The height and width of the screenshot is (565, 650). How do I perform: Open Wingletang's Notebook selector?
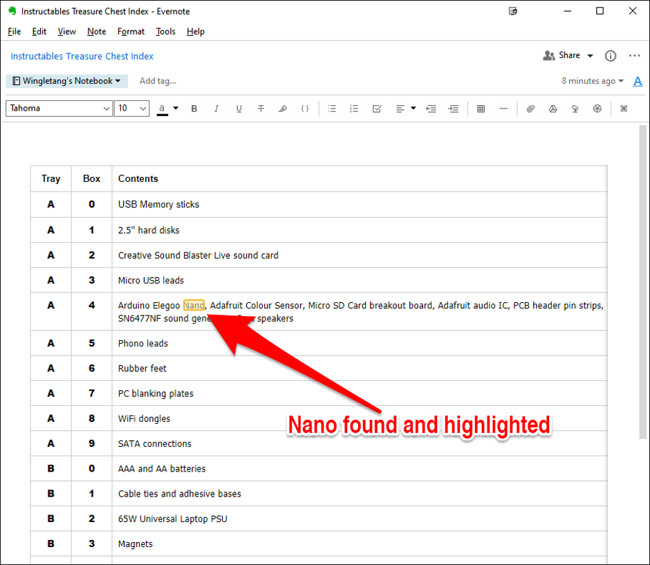[67, 81]
